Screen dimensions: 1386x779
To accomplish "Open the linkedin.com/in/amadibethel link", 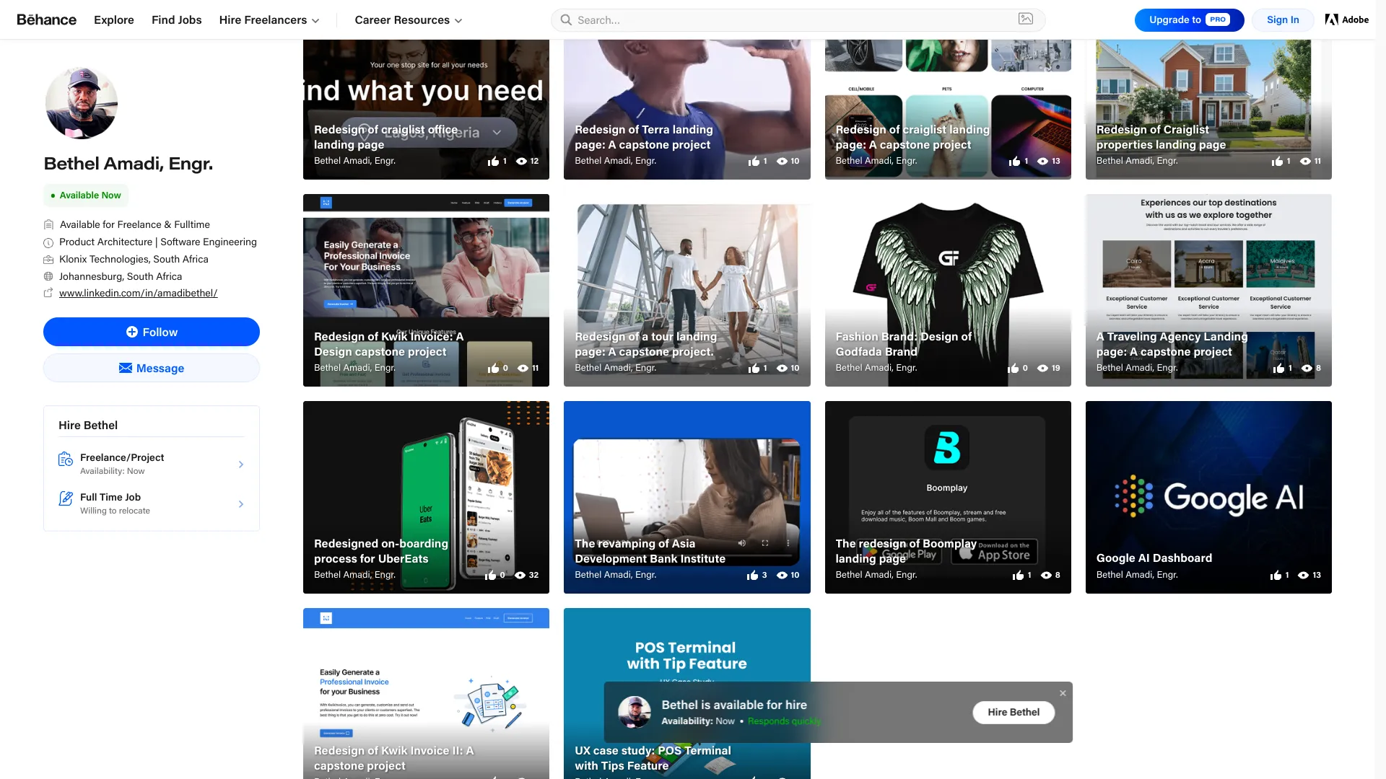I will click(x=139, y=294).
